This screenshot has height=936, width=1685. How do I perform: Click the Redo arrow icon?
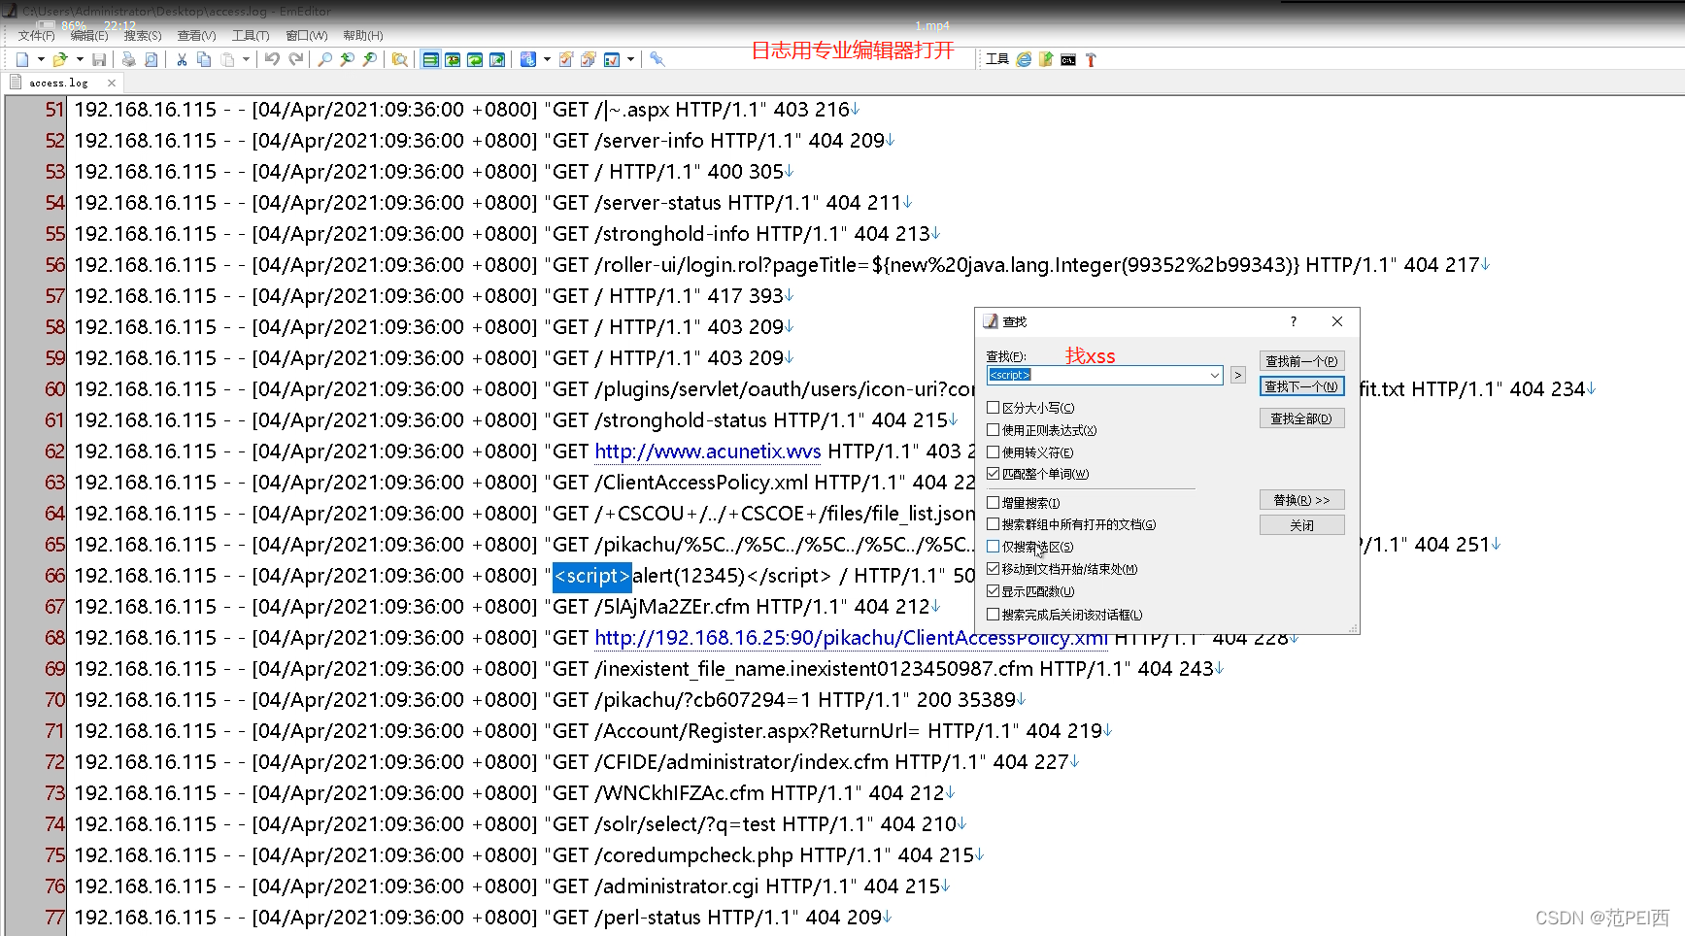(x=296, y=59)
